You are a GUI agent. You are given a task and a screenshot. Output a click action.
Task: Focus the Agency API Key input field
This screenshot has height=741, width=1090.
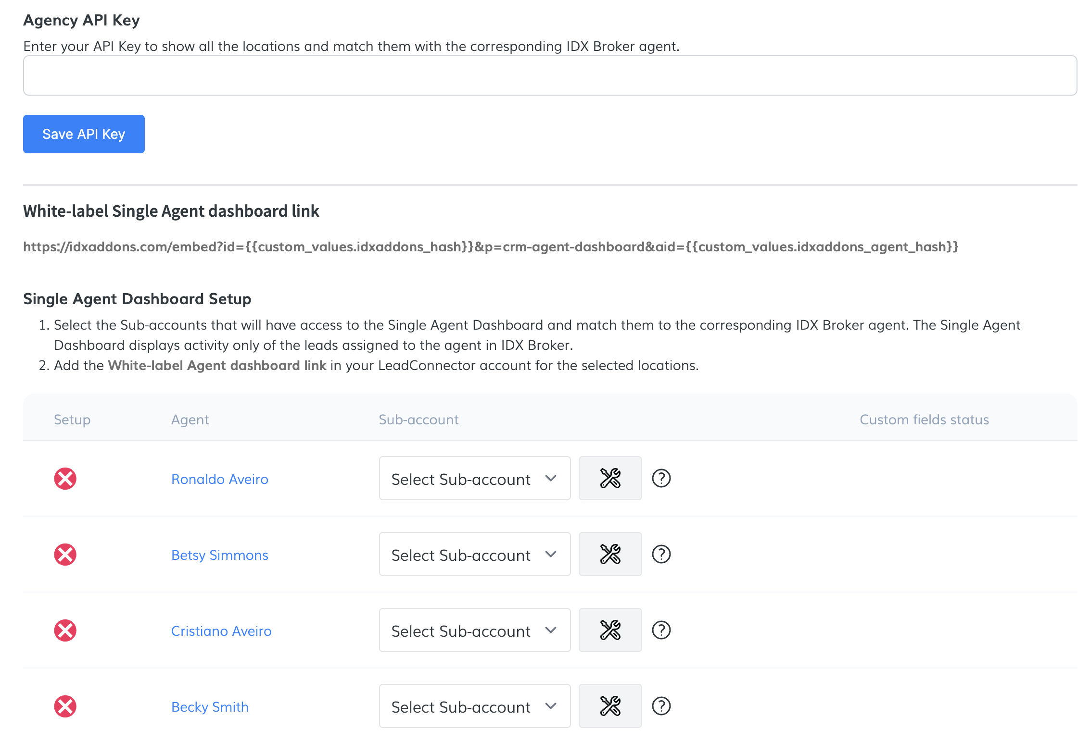[x=549, y=75]
